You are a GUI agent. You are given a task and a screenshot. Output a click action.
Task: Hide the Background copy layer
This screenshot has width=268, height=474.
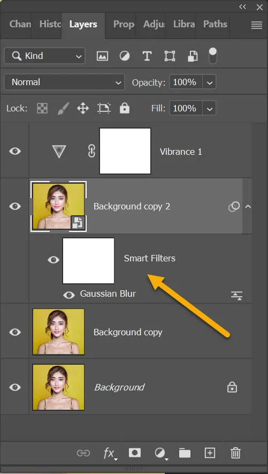15,332
